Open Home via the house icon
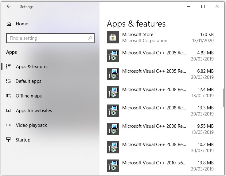Screen dimensions: 226x176 [x=9, y=24]
